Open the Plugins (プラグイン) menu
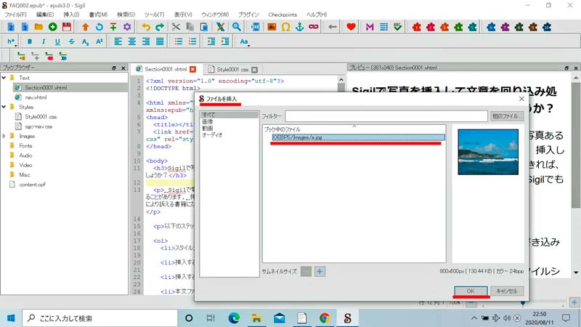Image resolution: width=581 pixels, height=327 pixels. (x=248, y=14)
